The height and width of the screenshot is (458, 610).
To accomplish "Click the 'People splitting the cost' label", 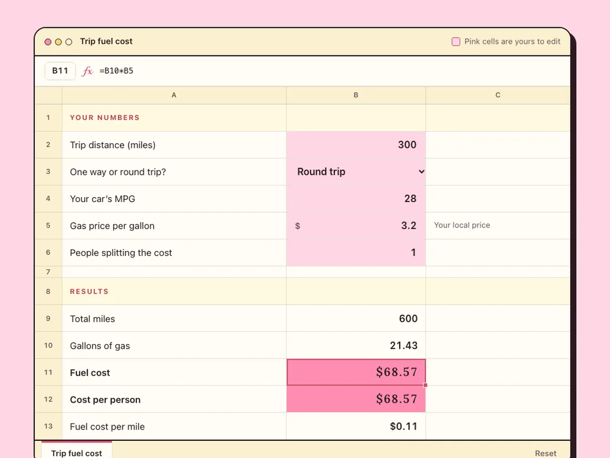I will (x=120, y=253).
